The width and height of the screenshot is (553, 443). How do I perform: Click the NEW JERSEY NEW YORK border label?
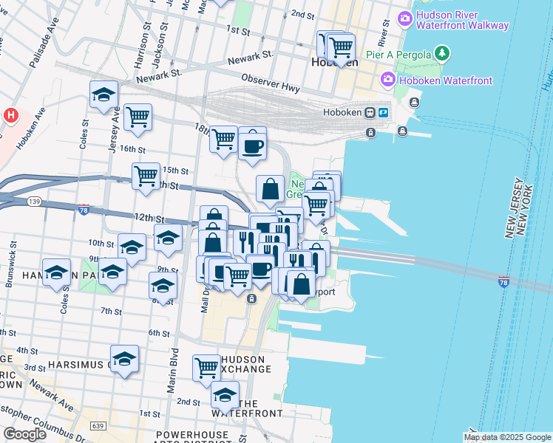(x=519, y=207)
